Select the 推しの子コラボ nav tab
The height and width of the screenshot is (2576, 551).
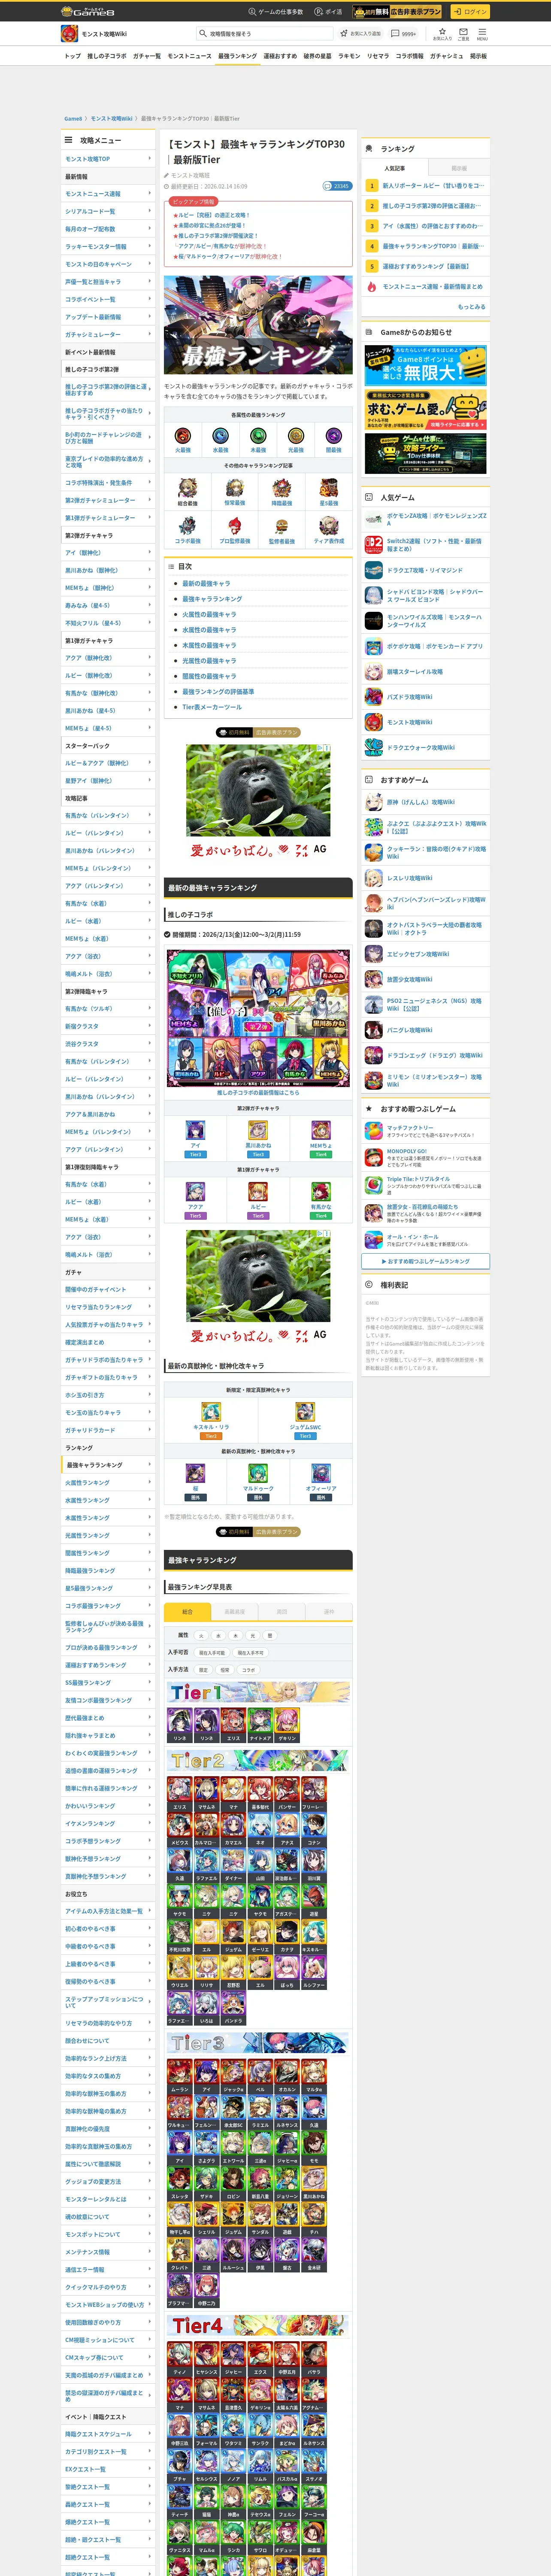click(107, 56)
